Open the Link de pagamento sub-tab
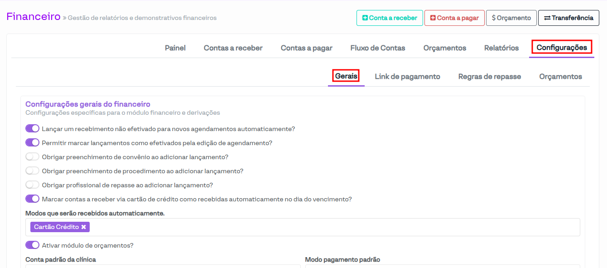 pyautogui.click(x=407, y=77)
